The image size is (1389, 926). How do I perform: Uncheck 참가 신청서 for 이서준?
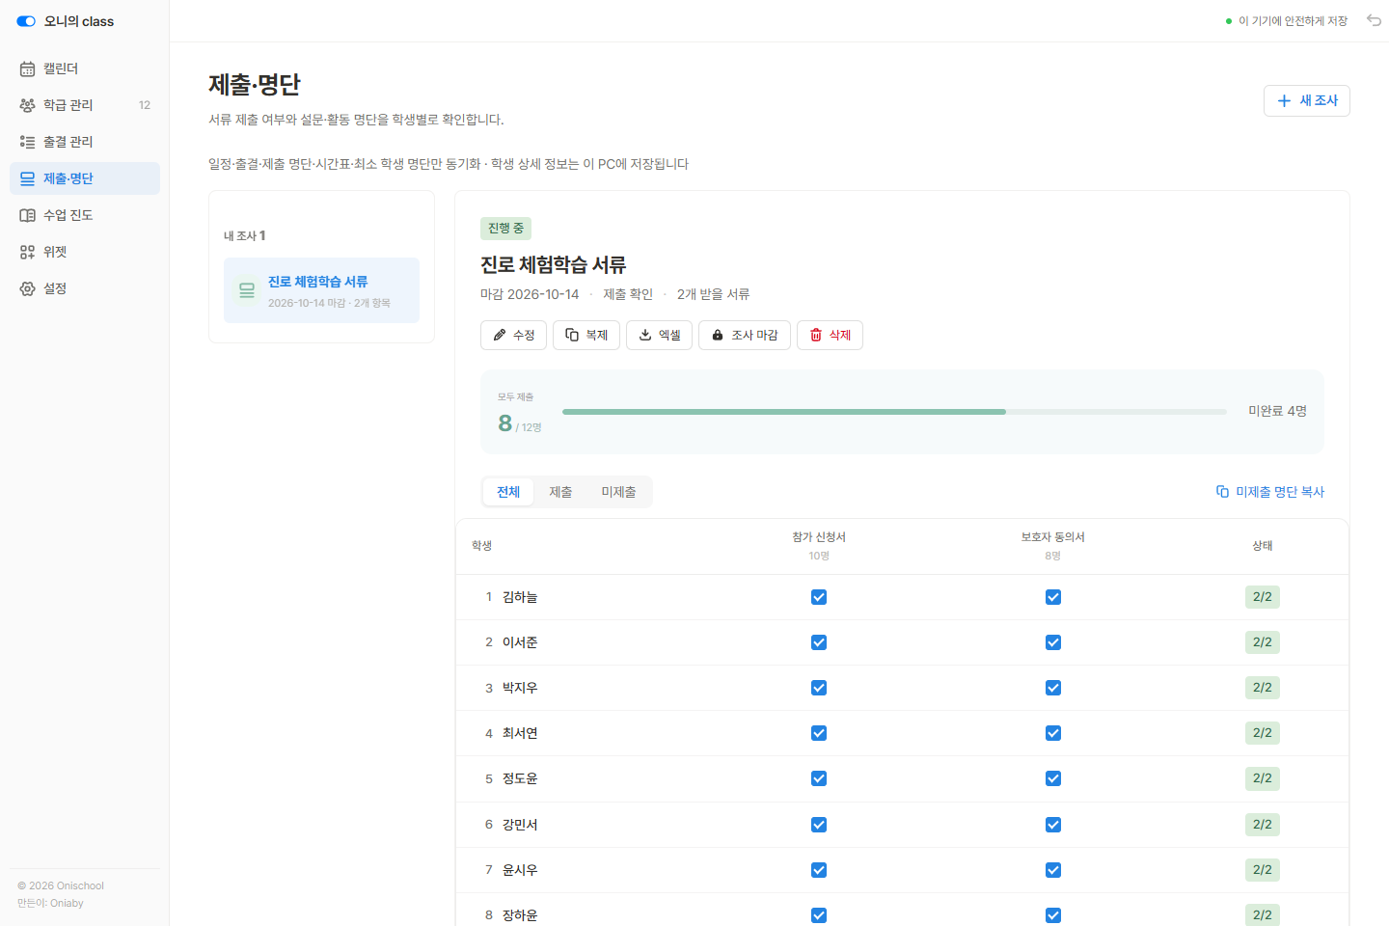(819, 642)
